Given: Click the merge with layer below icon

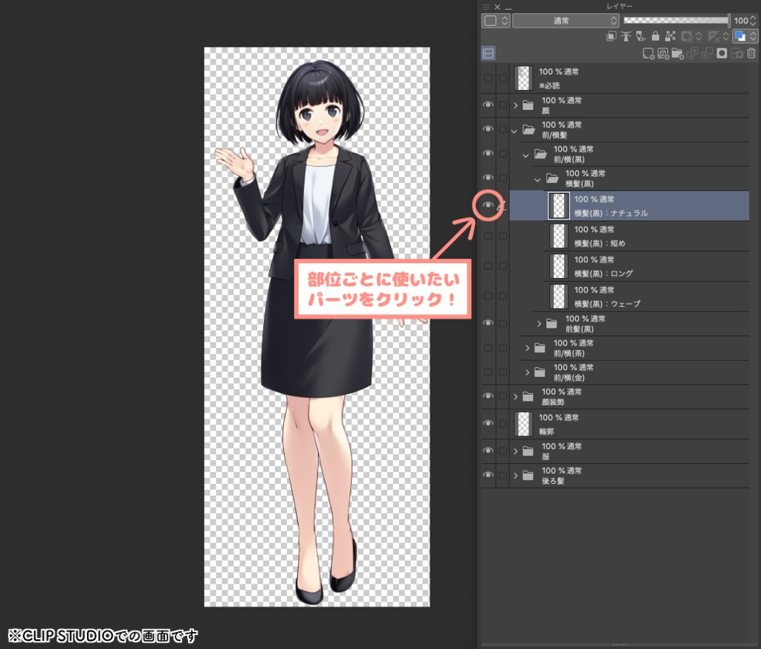Looking at the screenshot, I should [x=707, y=54].
